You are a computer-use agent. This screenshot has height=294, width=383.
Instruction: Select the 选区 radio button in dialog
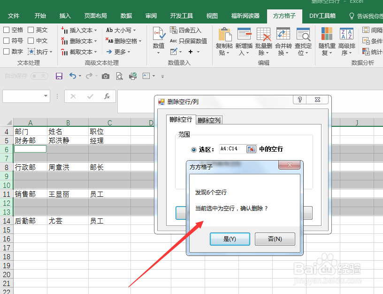click(x=192, y=148)
